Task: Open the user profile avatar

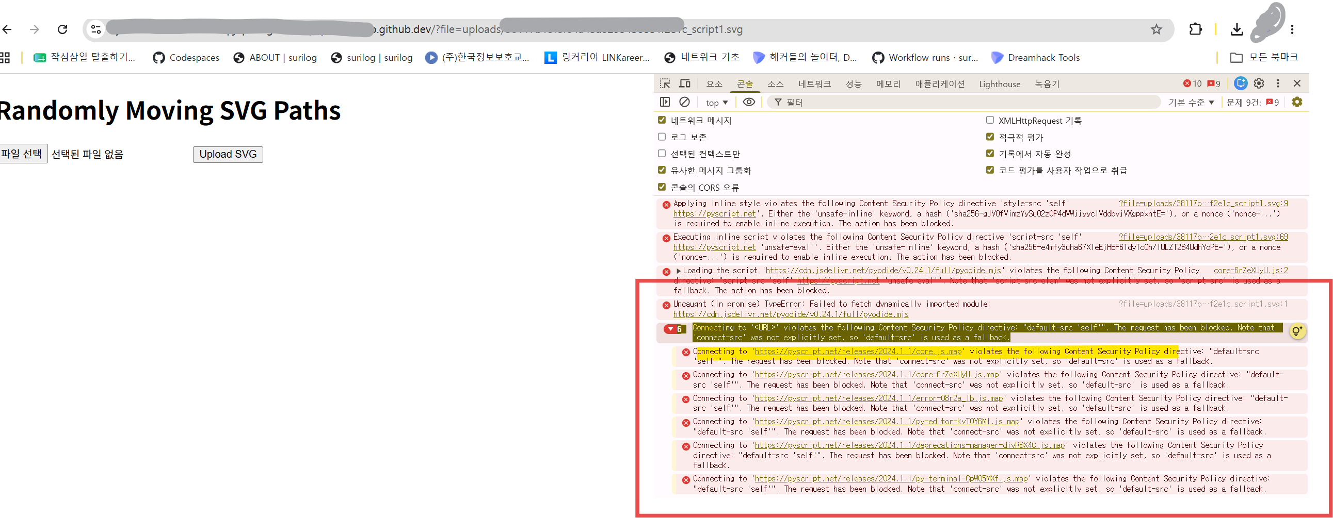Action: point(1267,23)
